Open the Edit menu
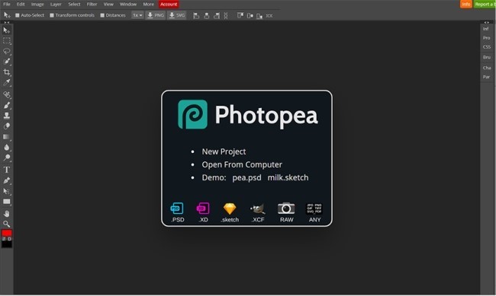The width and height of the screenshot is (496, 296). [x=21, y=4]
